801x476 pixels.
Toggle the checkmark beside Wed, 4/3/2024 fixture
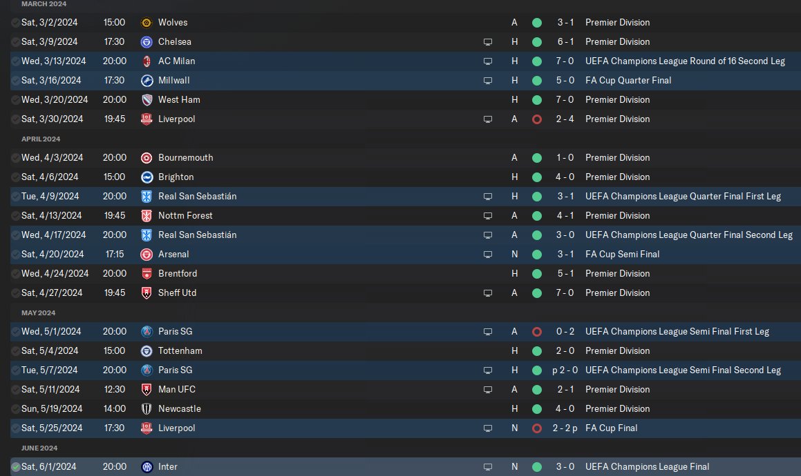click(16, 158)
